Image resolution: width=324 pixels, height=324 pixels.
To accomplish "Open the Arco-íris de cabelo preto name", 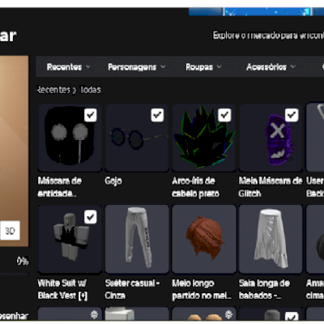I will pos(195,187).
